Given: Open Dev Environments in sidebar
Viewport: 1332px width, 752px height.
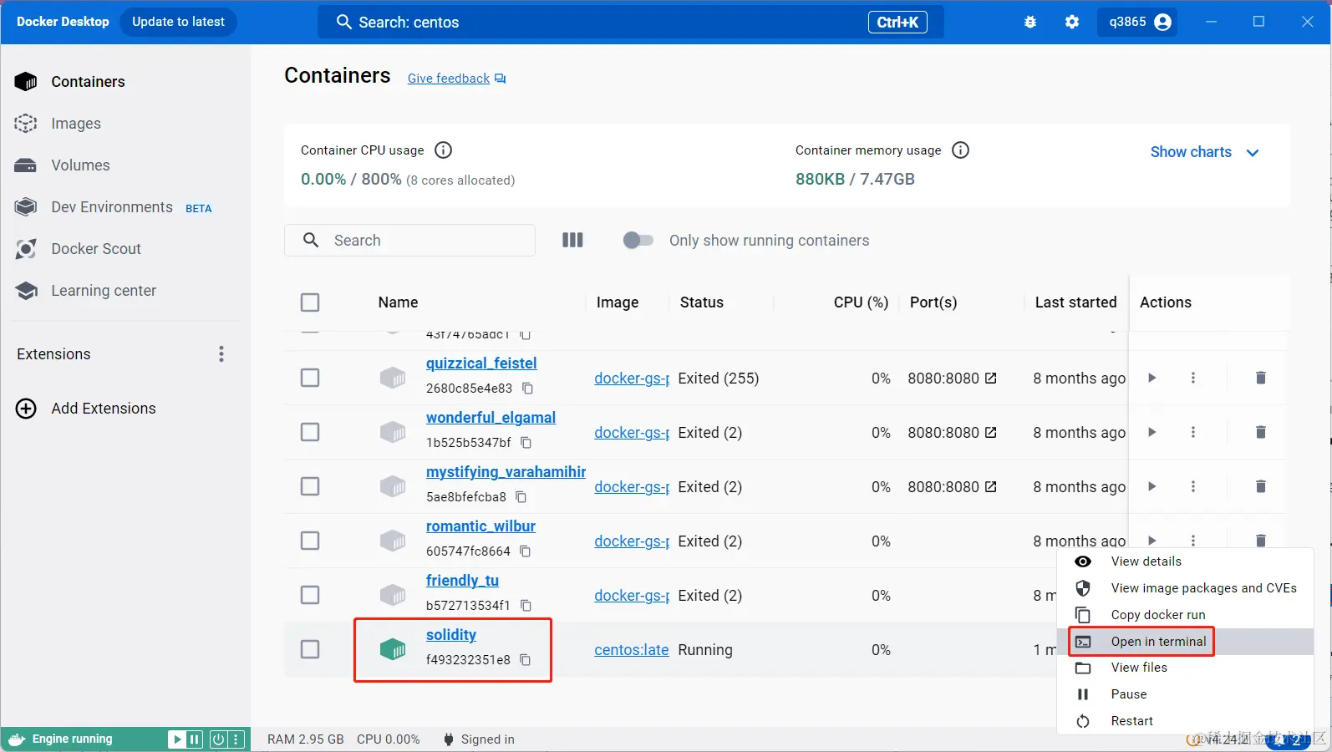Looking at the screenshot, I should coord(125,207).
